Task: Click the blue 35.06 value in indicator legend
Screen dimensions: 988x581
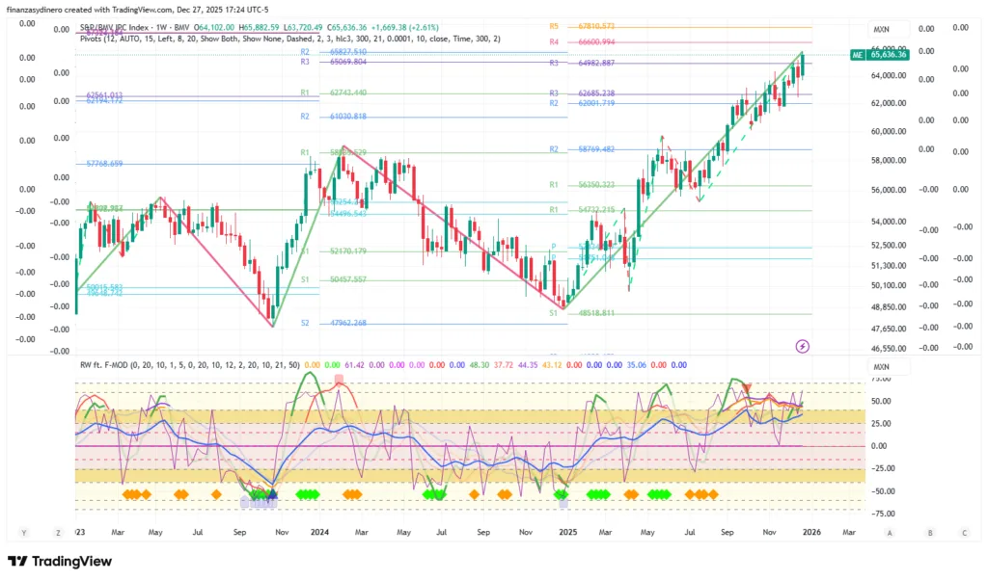Action: click(x=665, y=365)
